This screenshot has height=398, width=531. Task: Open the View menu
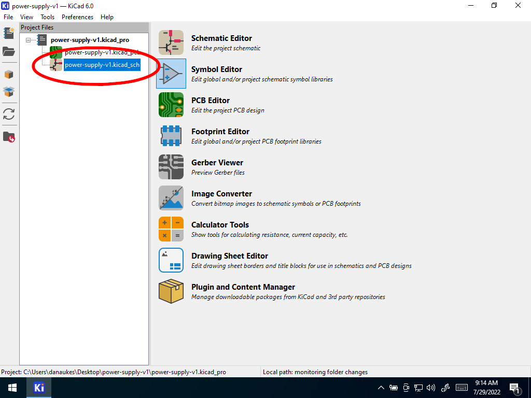(26, 17)
